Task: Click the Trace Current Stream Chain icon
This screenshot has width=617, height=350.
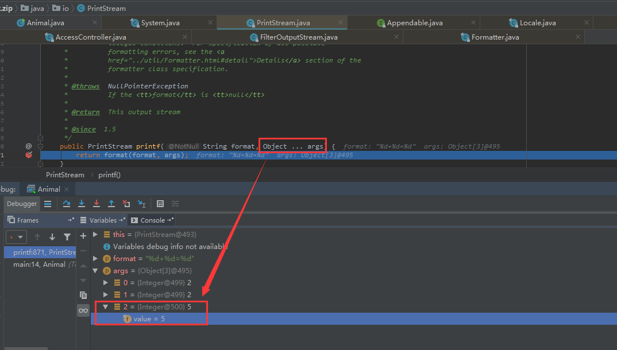Action: [x=175, y=204]
